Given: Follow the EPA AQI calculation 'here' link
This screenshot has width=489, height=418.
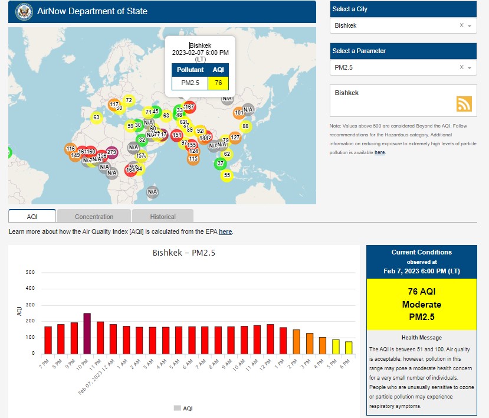Looking at the screenshot, I should click(225, 232).
